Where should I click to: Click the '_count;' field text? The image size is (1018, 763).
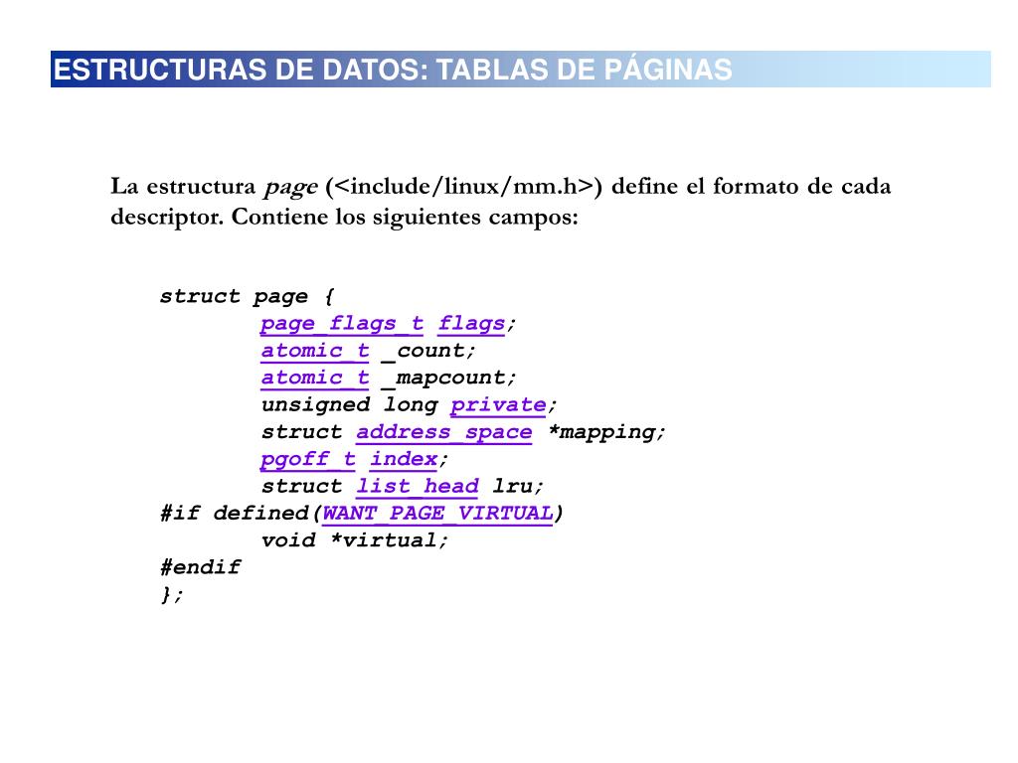(x=428, y=351)
